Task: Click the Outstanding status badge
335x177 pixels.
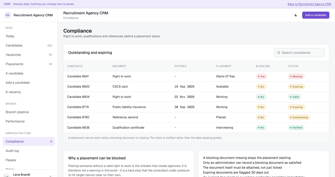Action: tap(299, 117)
